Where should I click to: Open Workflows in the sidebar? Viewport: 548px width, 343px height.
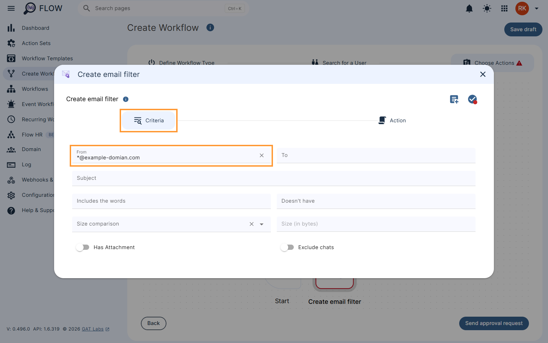pyautogui.click(x=35, y=89)
